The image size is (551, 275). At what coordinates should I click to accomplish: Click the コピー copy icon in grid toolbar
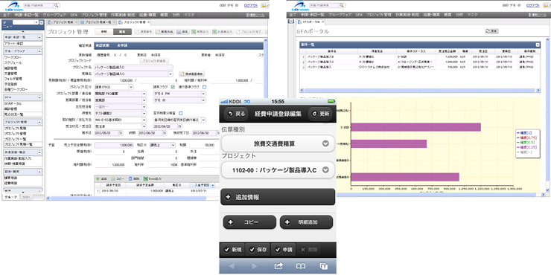[113, 179]
